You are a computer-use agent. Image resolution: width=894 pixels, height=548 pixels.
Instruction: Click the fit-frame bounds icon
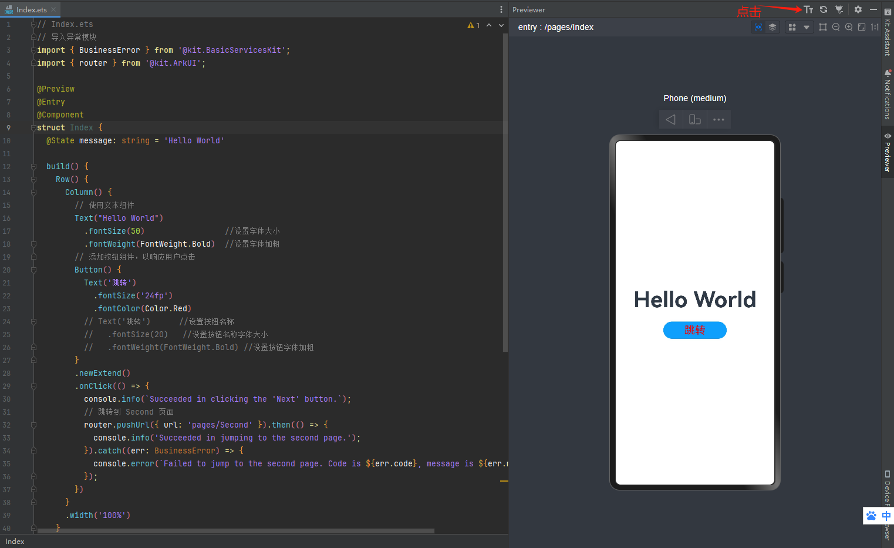(x=823, y=27)
